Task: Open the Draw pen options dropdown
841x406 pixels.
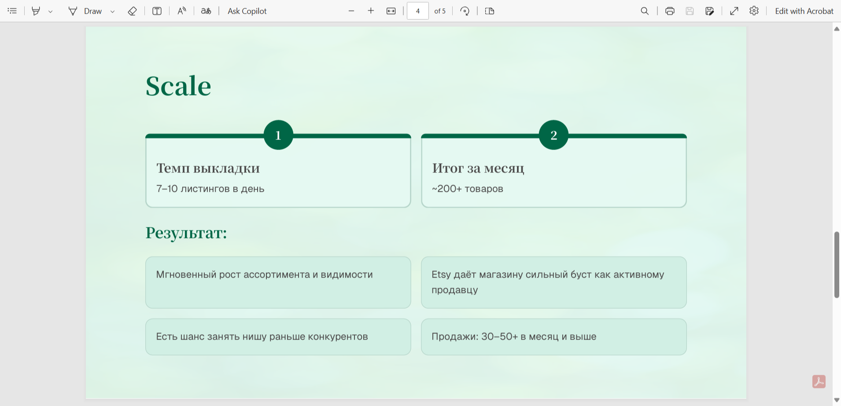Action: (113, 11)
